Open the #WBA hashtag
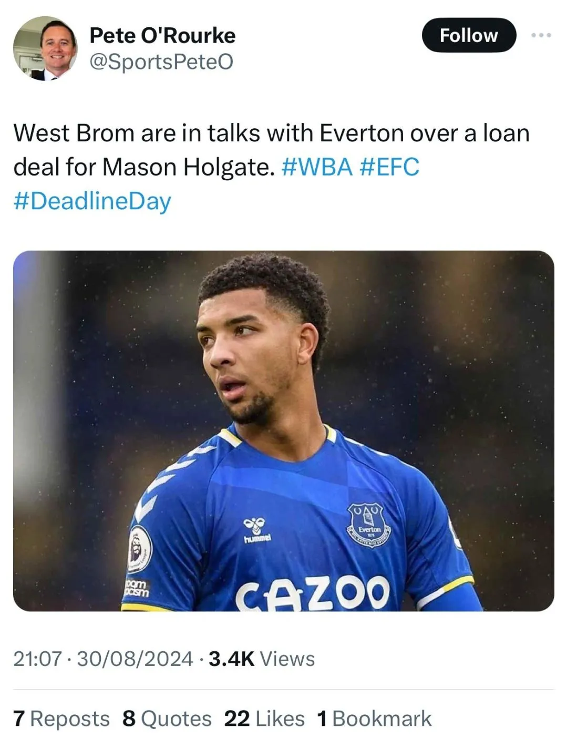This screenshot has width=567, height=739. (317, 167)
